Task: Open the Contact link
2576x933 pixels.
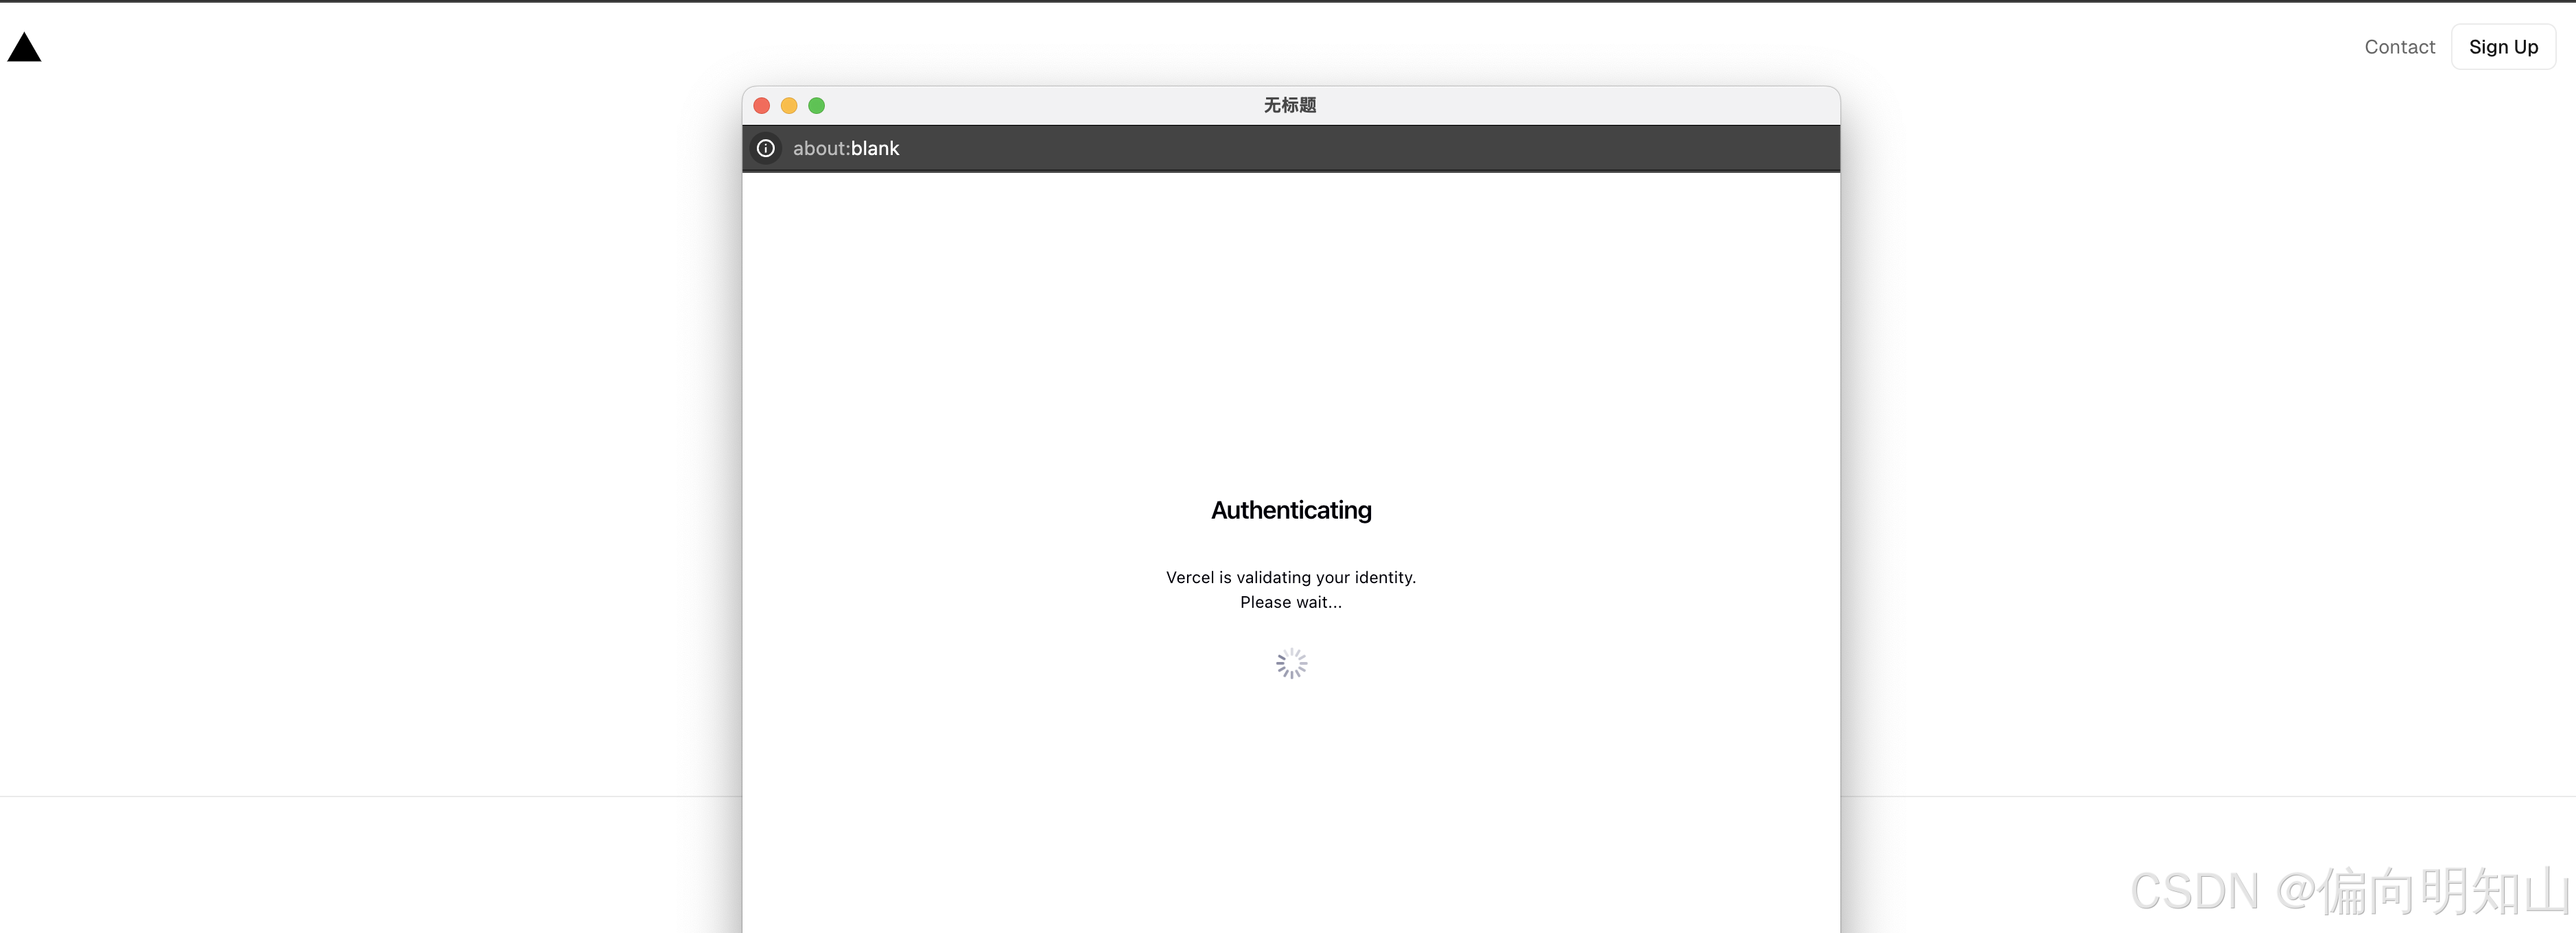Action: coord(2399,47)
